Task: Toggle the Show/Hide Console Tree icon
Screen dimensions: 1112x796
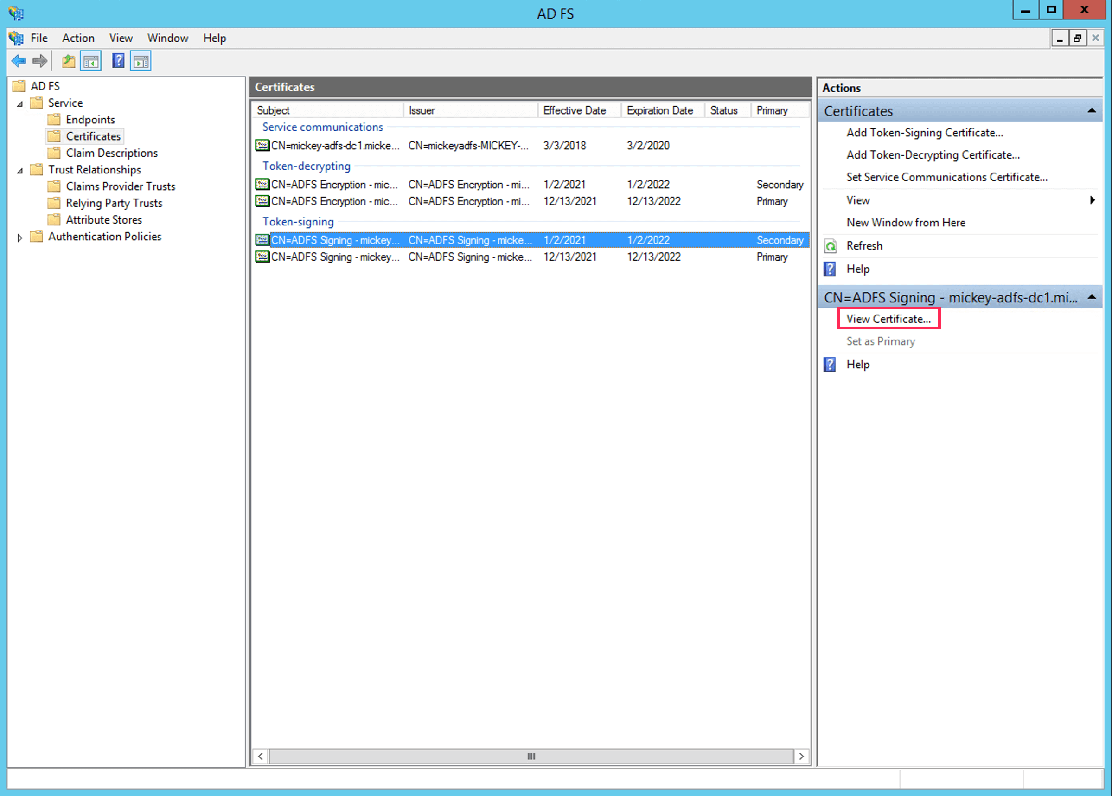Action: [x=91, y=61]
